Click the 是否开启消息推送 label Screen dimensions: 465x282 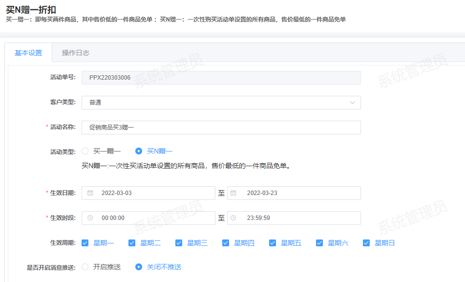click(x=51, y=267)
